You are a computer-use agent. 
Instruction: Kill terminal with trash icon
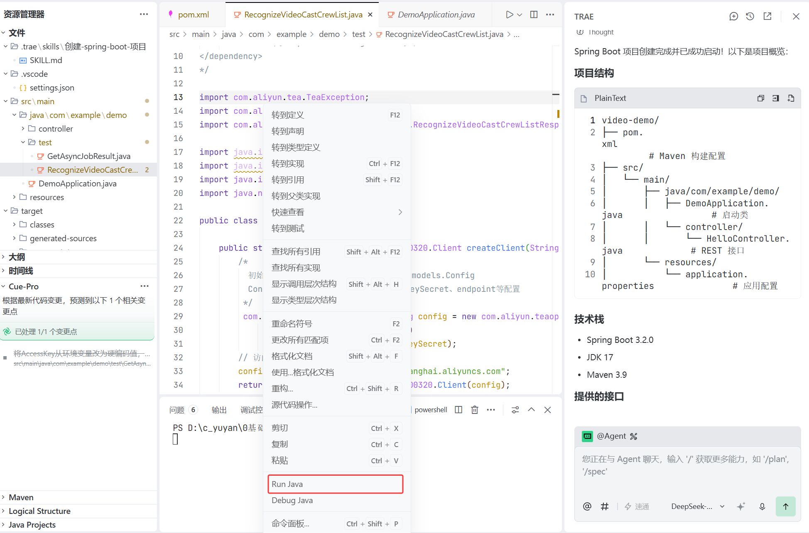pos(475,410)
